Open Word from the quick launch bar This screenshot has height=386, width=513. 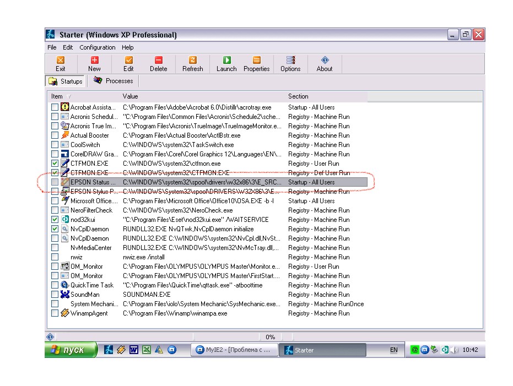134,350
